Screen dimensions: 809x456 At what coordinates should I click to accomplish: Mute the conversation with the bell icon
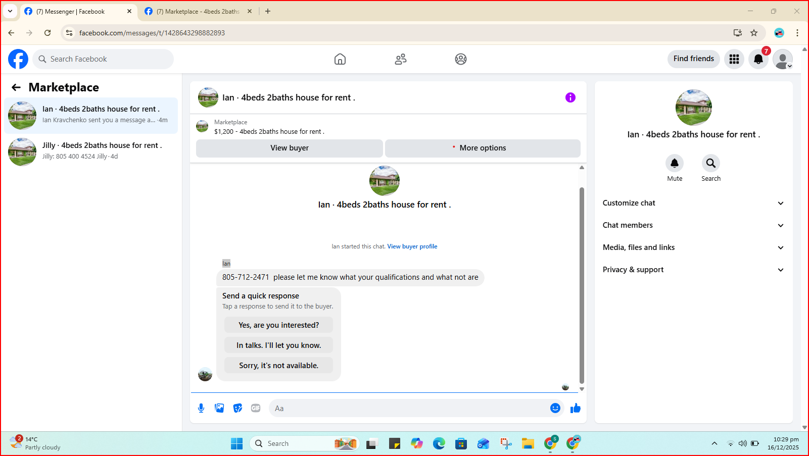coord(675,163)
